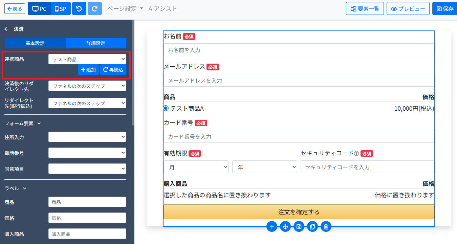Open the 住所入力 dropdown

(x=87, y=137)
